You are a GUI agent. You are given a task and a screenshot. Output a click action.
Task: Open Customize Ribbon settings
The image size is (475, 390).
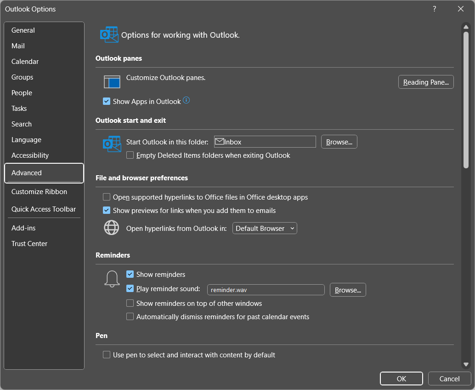[44, 192]
